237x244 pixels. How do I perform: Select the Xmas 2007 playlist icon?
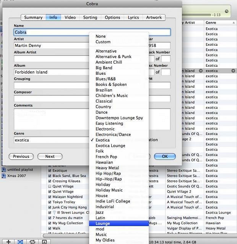click(4, 176)
